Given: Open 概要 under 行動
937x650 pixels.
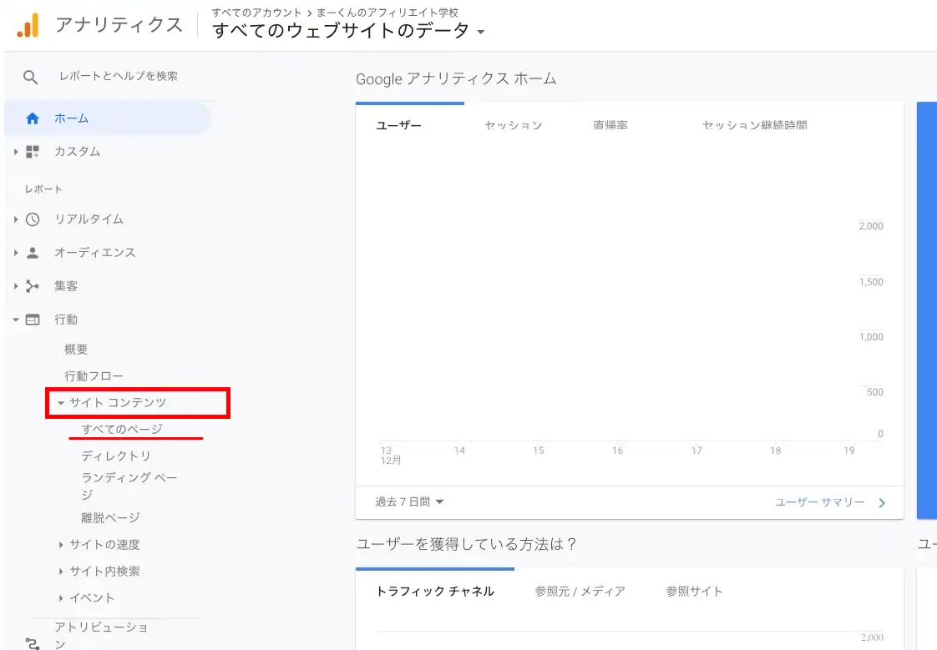Looking at the screenshot, I should 76,350.
